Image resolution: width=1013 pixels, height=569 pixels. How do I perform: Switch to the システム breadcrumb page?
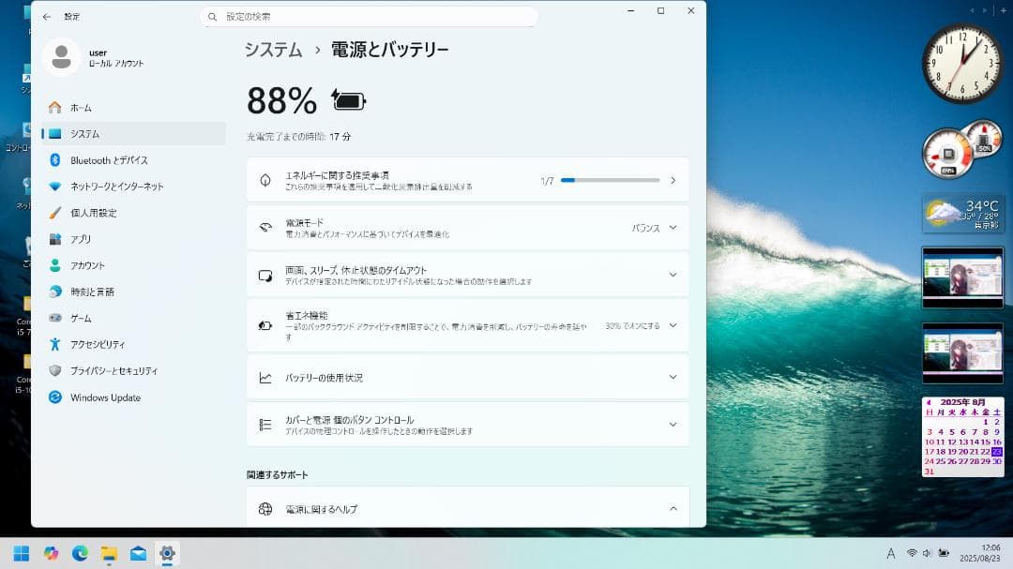(272, 50)
